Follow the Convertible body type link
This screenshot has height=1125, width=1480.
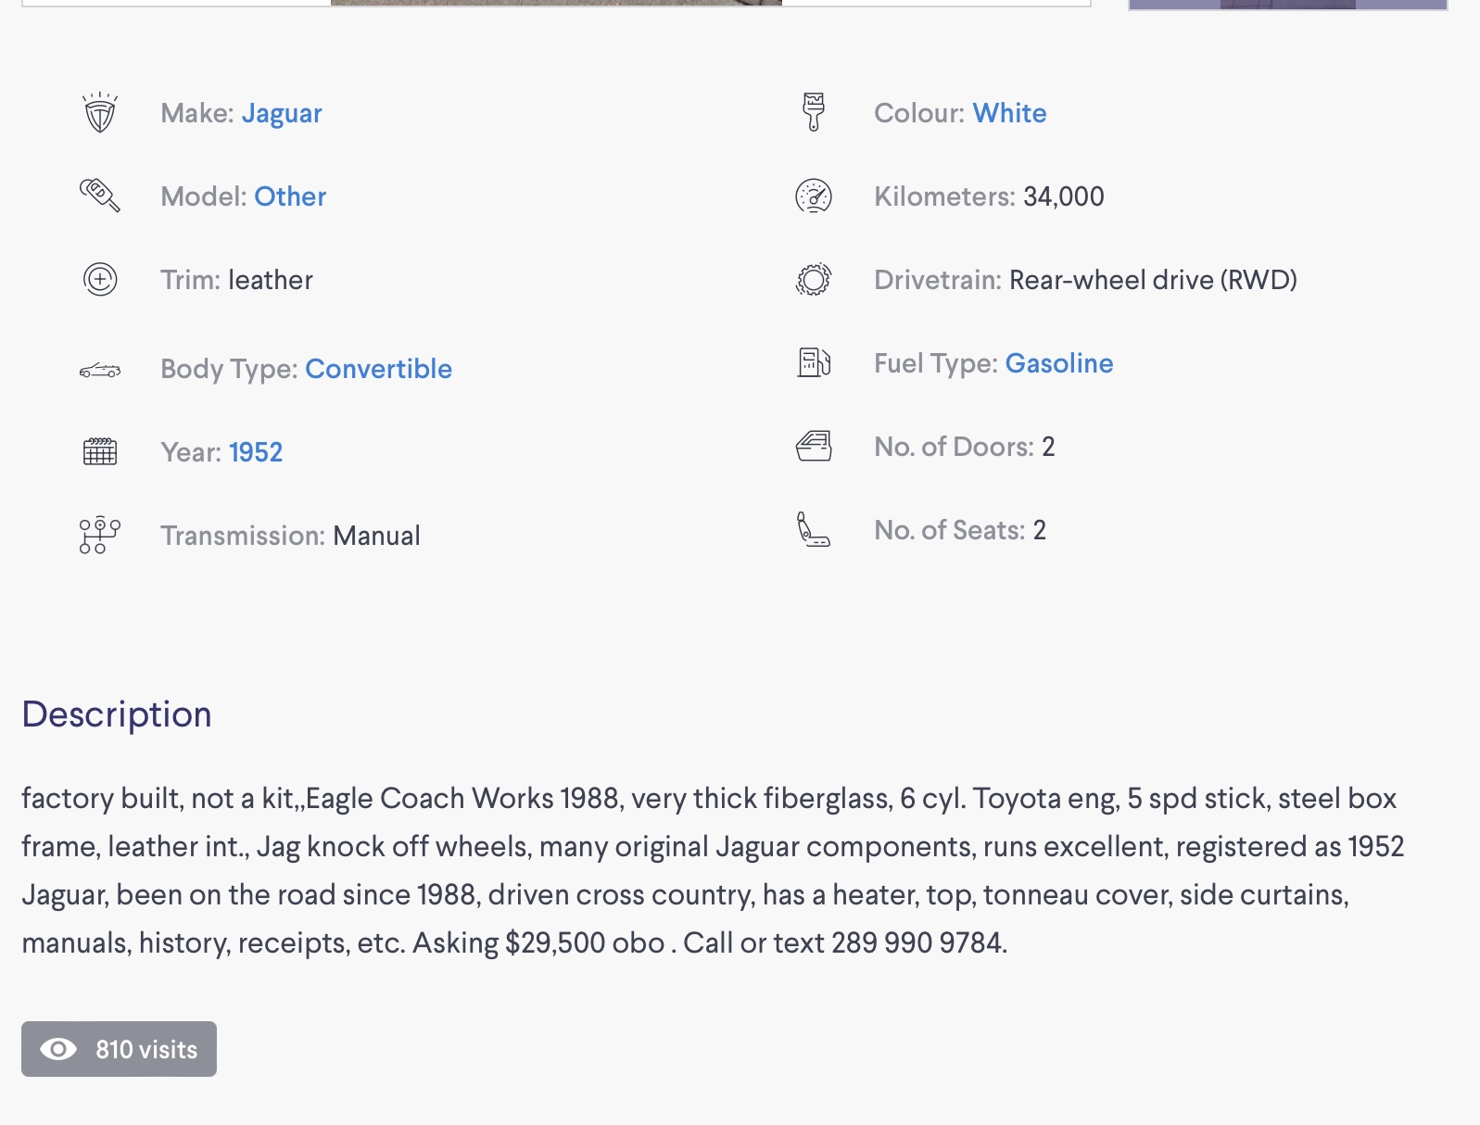[x=378, y=369]
